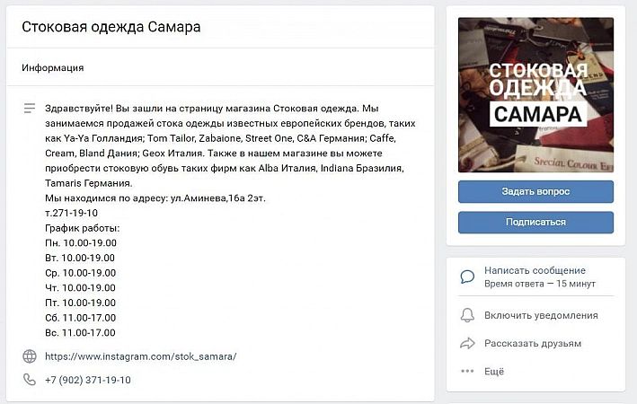Click the store address ул.Аминева,16а line
Viewport: 637px width, 404px height.
(x=155, y=198)
